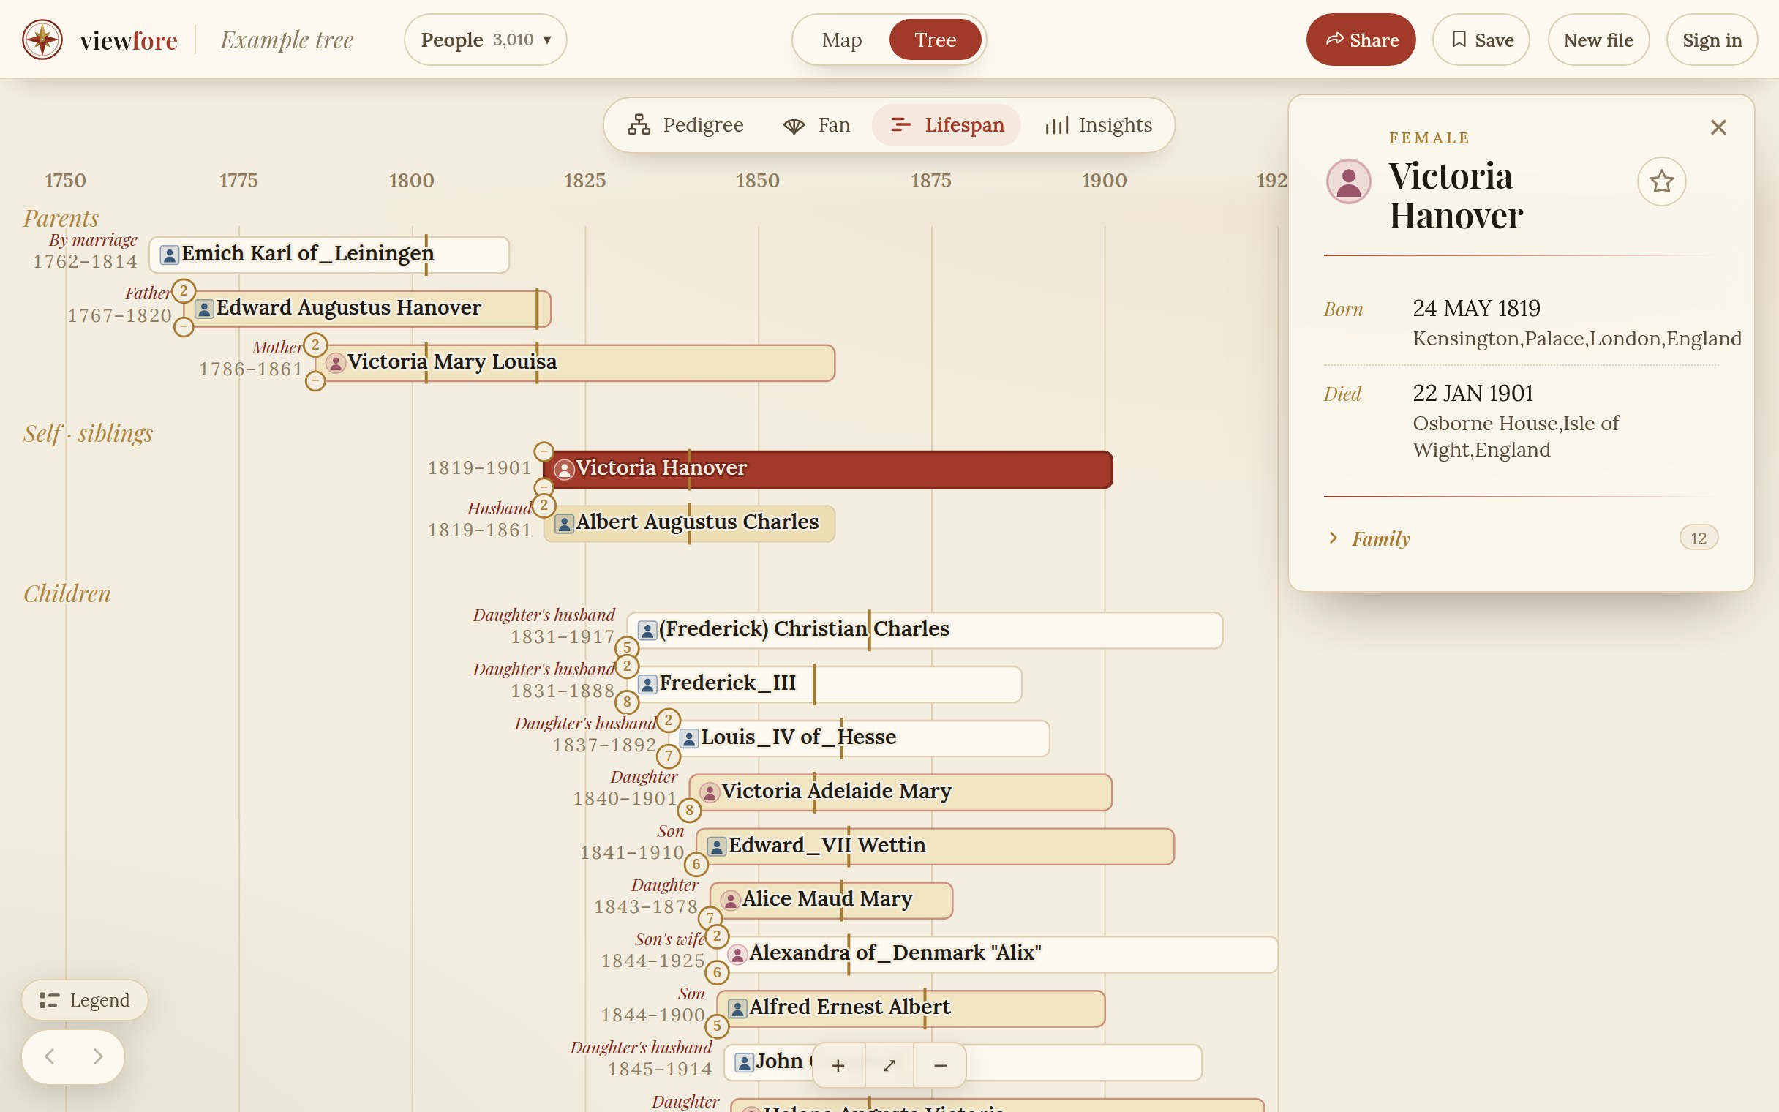
Task: Switch to Map view
Action: (x=842, y=40)
